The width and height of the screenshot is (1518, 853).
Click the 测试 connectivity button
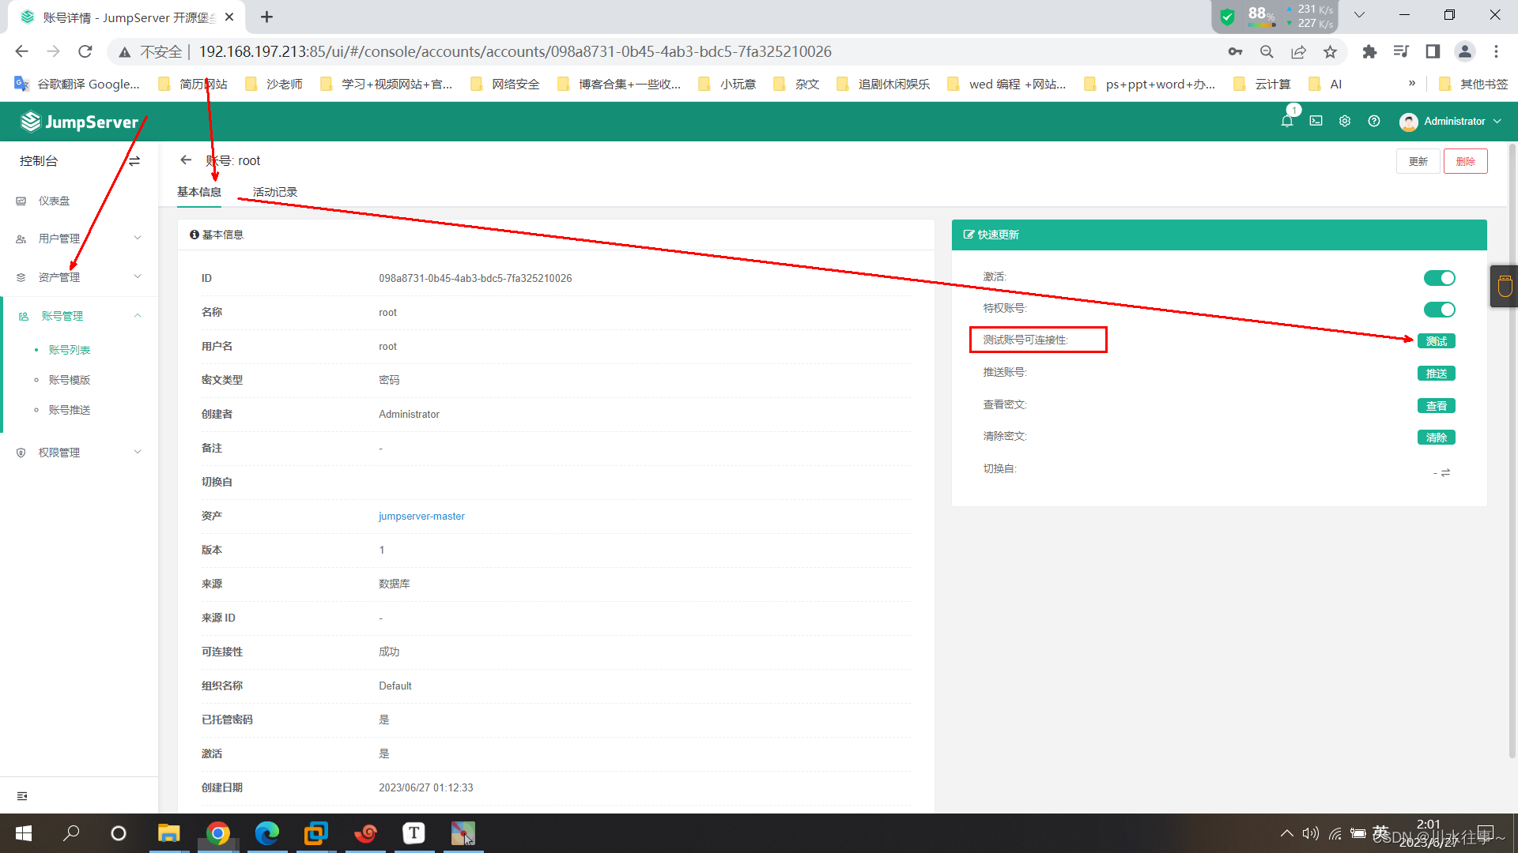1436,341
